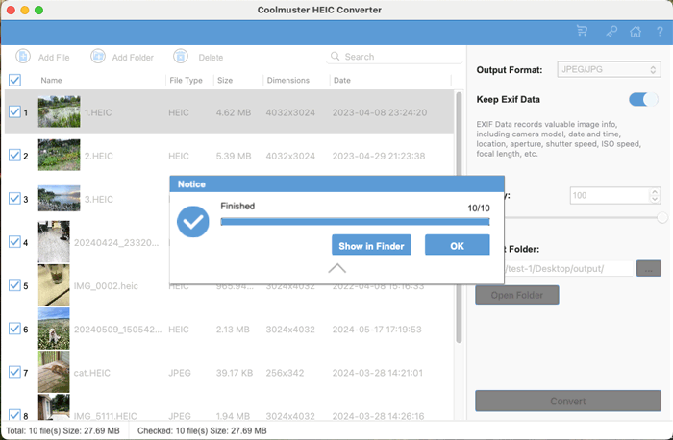Click the Add Folder icon
This screenshot has width=673, height=440.
click(x=98, y=57)
